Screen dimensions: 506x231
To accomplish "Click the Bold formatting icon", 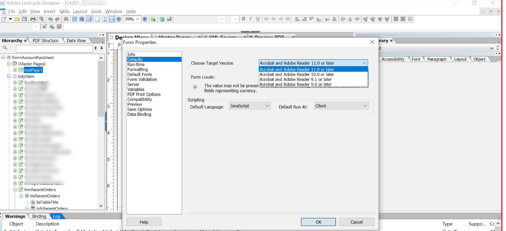I will coord(244,19).
